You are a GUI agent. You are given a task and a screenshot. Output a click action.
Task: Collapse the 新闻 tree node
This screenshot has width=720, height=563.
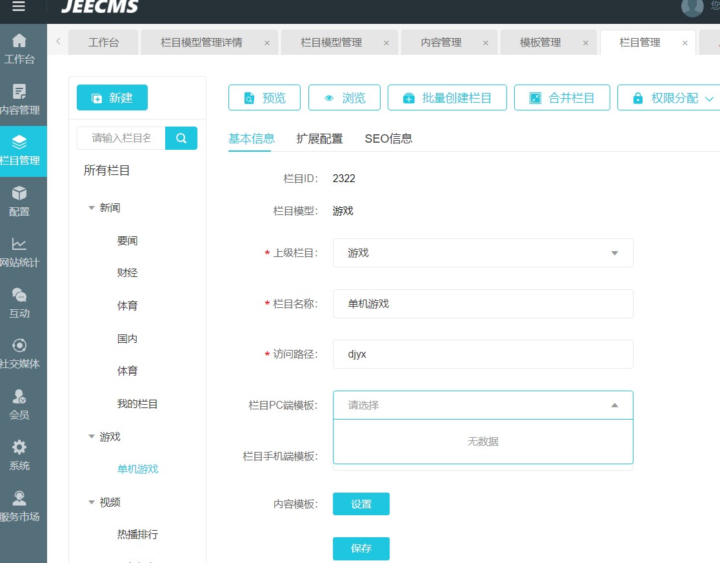click(92, 208)
